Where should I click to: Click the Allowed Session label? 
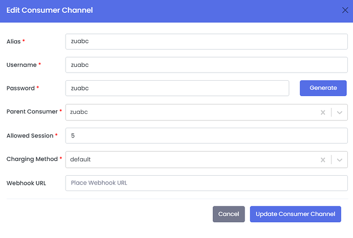pyautogui.click(x=30, y=136)
